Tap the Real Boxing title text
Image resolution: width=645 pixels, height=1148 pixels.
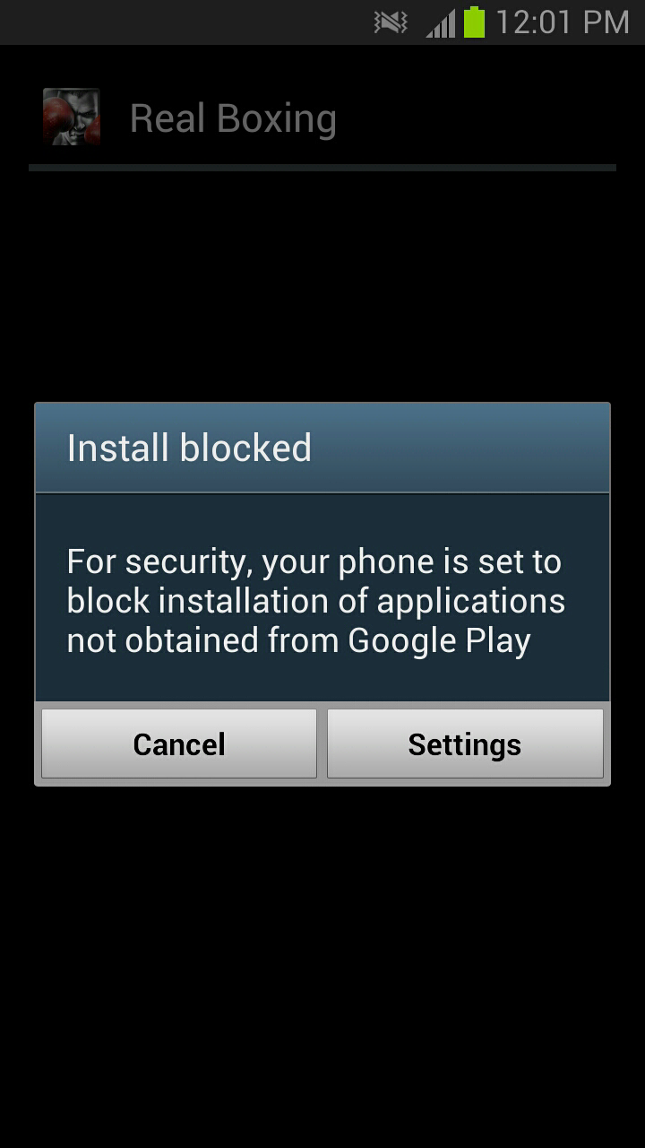coord(233,118)
